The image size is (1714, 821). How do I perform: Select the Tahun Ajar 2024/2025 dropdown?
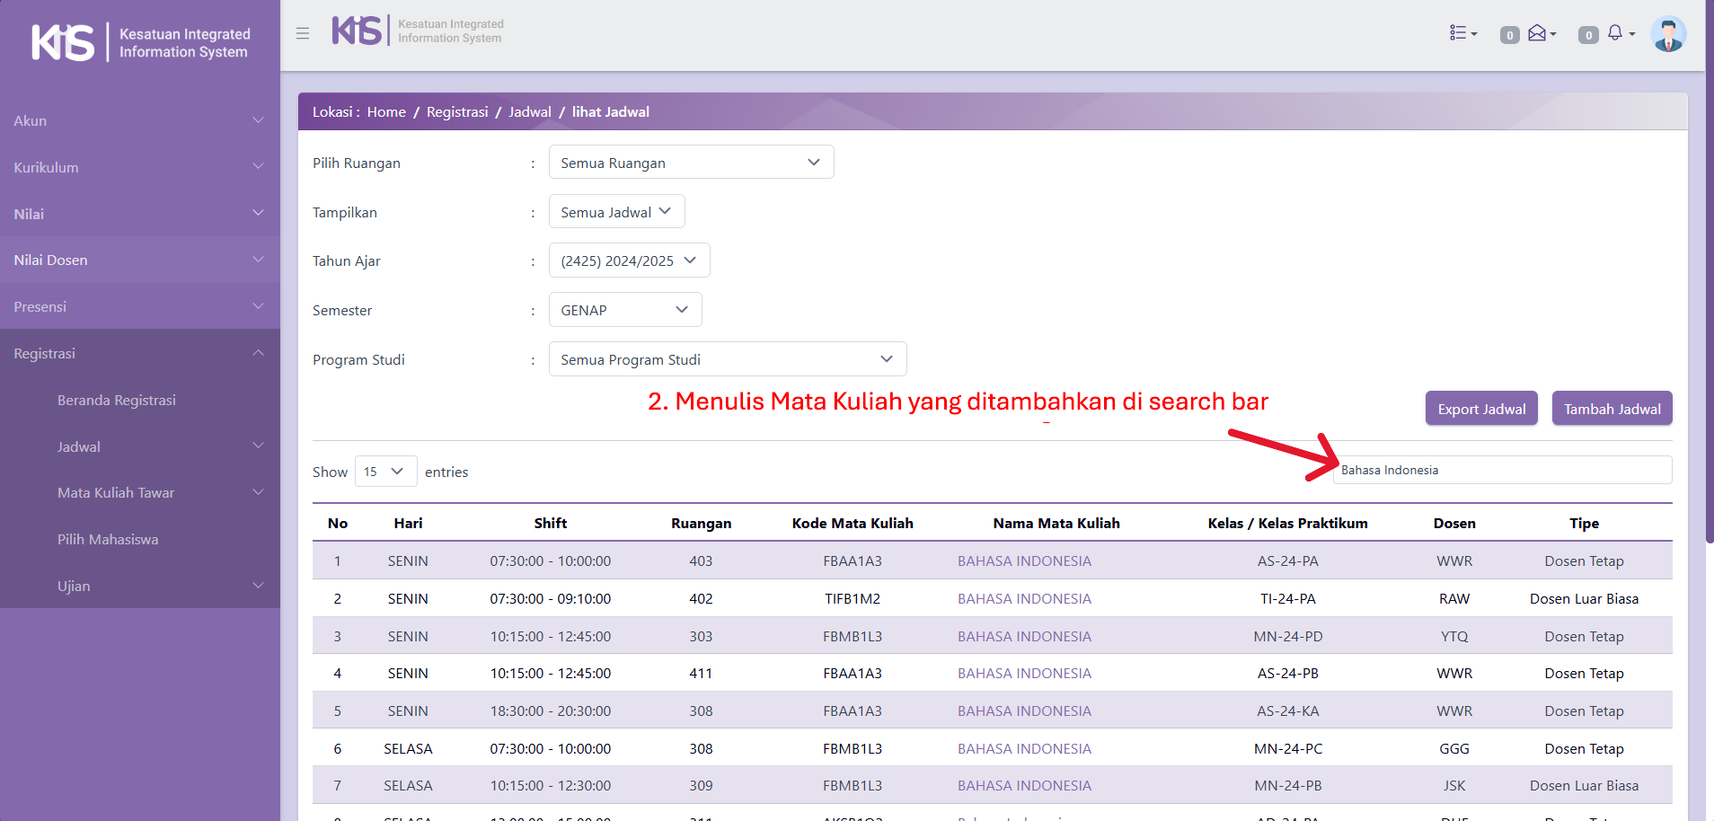[x=629, y=260]
